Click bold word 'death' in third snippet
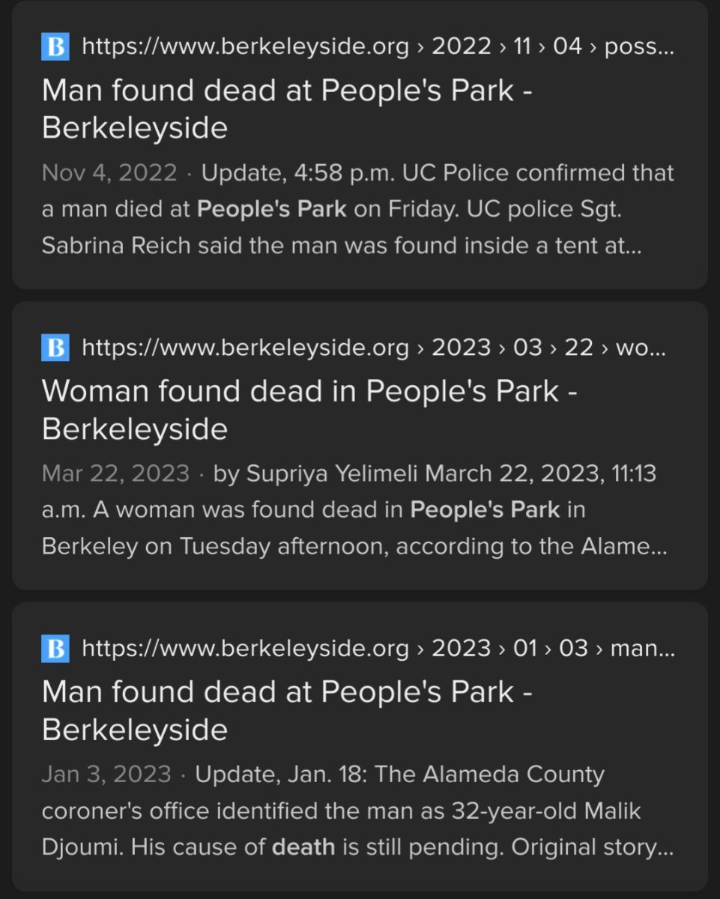Viewport: 720px width, 899px height. coord(303,847)
